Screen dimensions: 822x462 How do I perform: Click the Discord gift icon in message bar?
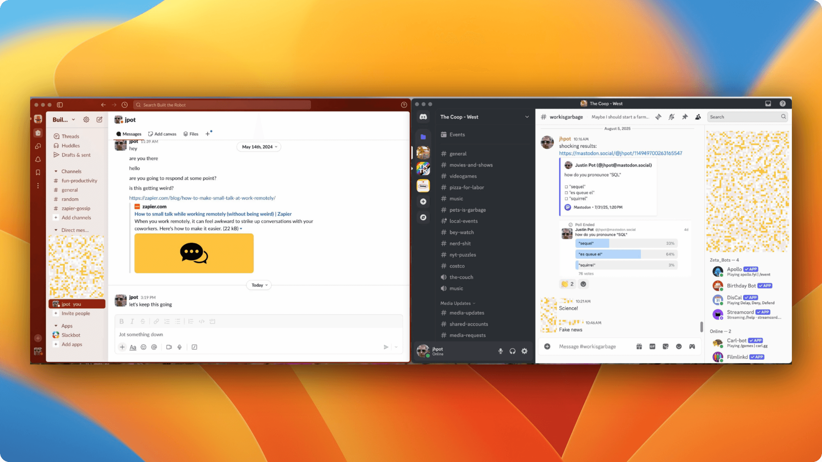tap(639, 346)
